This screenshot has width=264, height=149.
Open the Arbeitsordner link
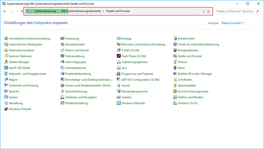(x=186, y=38)
